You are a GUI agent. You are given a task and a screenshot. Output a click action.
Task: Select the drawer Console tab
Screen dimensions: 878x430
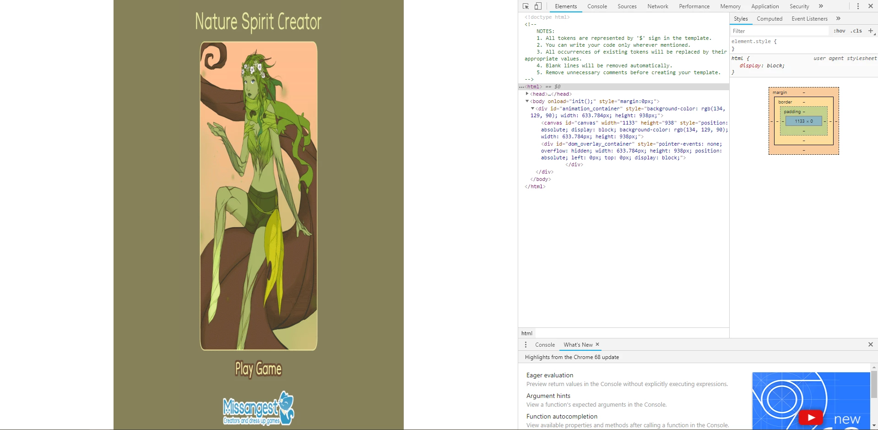tap(545, 345)
